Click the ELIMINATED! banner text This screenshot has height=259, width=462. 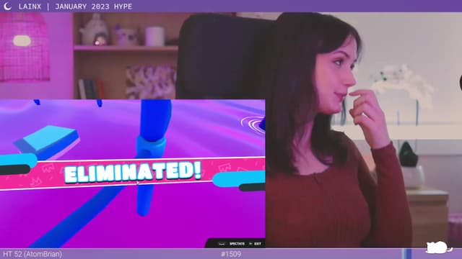(133, 172)
